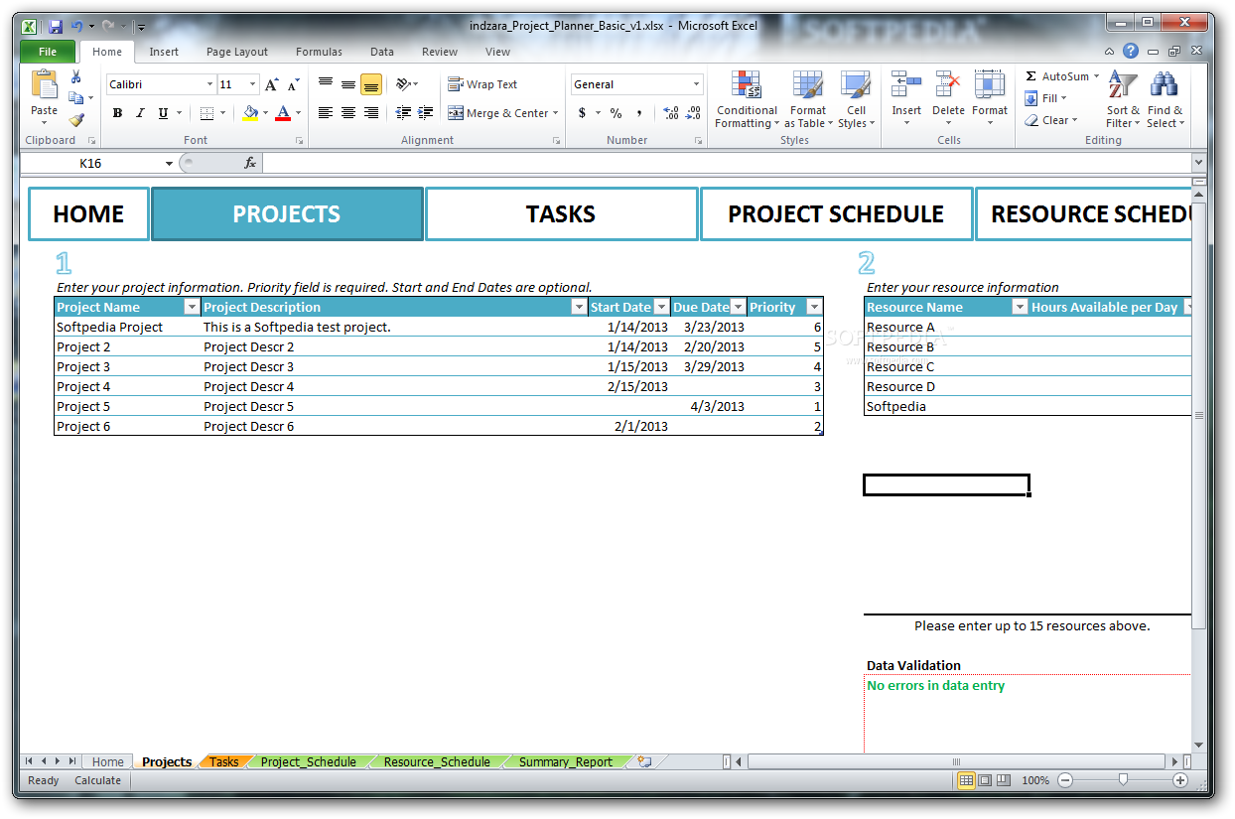Align text left
The height and width of the screenshot is (819, 1235).
coord(326,113)
